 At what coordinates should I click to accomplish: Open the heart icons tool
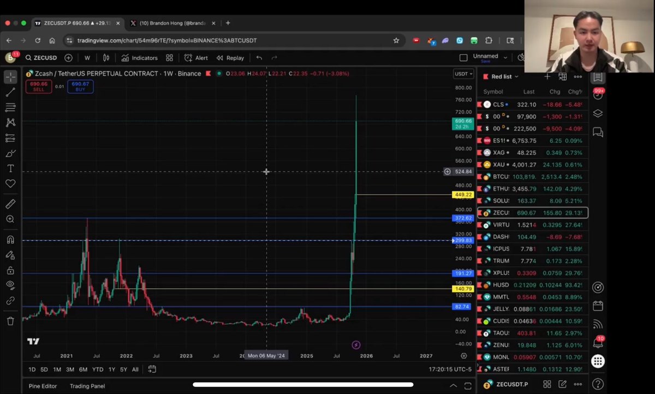point(10,184)
